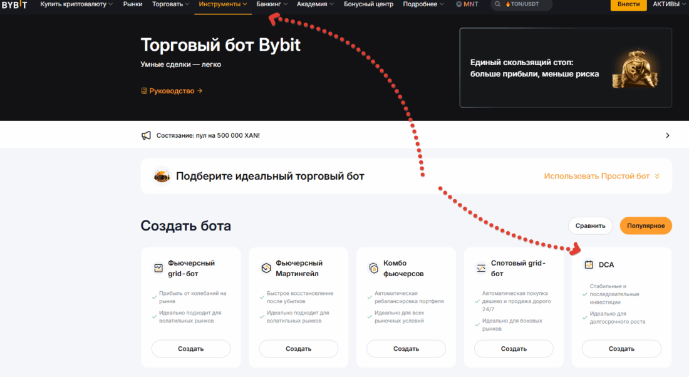Create a Комбо фьючерсов bot
The height and width of the screenshot is (377, 689).
point(406,348)
